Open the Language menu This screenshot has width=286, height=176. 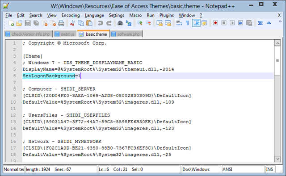pyautogui.click(x=94, y=15)
